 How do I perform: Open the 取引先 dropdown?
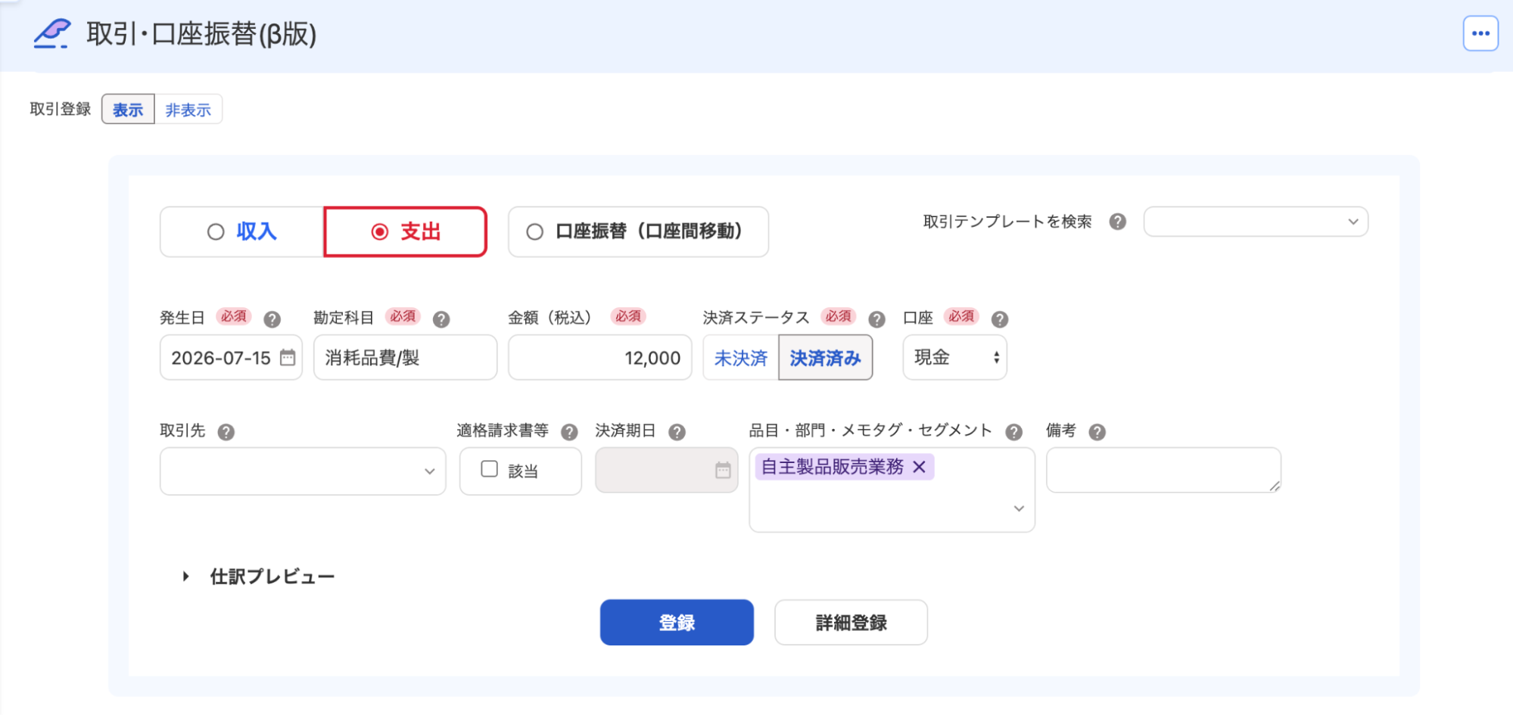point(303,471)
